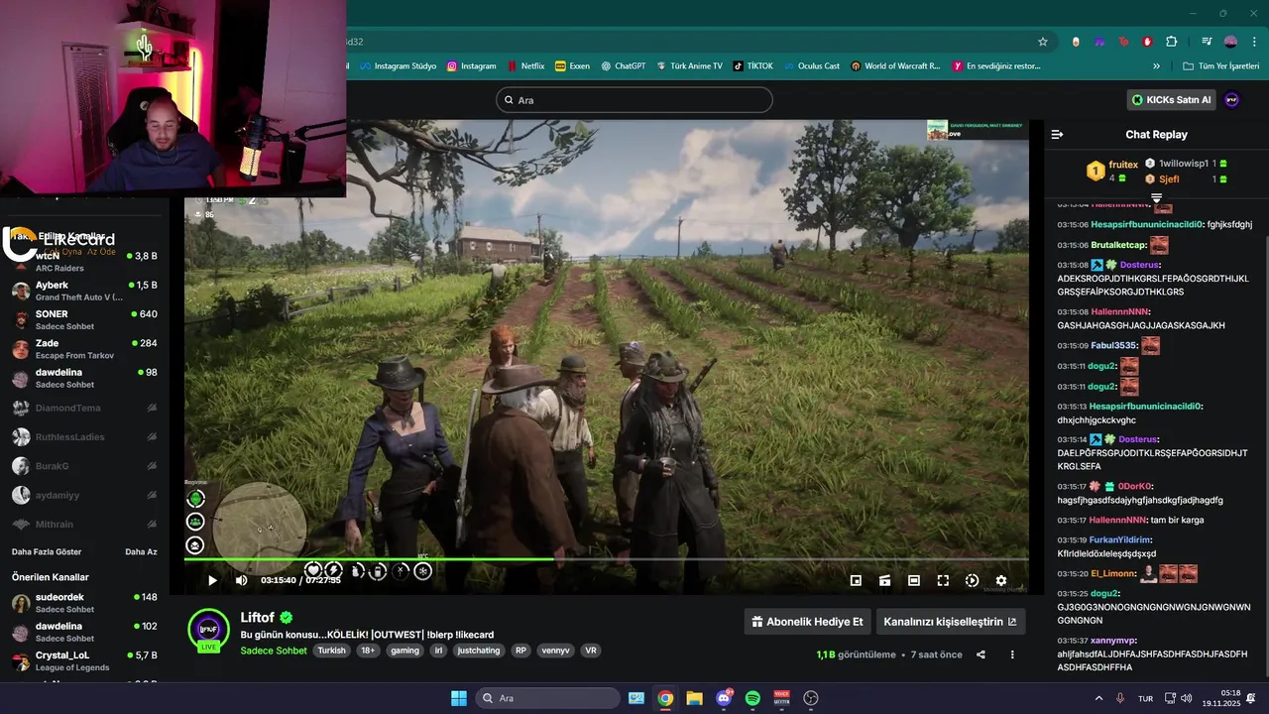1269x714 pixels.
Task: Open the playback speed control
Action: tap(972, 580)
